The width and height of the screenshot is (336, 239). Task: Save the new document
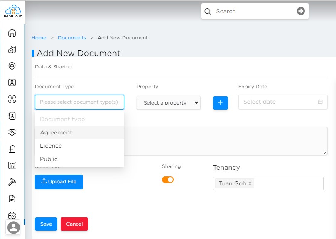46,224
